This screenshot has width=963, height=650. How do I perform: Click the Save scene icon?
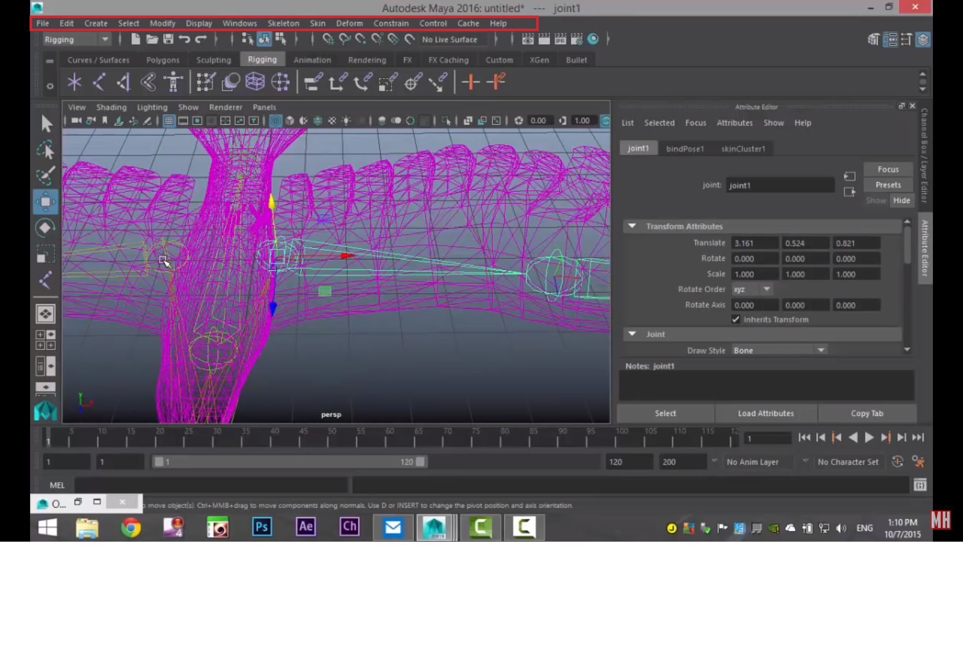pos(169,39)
